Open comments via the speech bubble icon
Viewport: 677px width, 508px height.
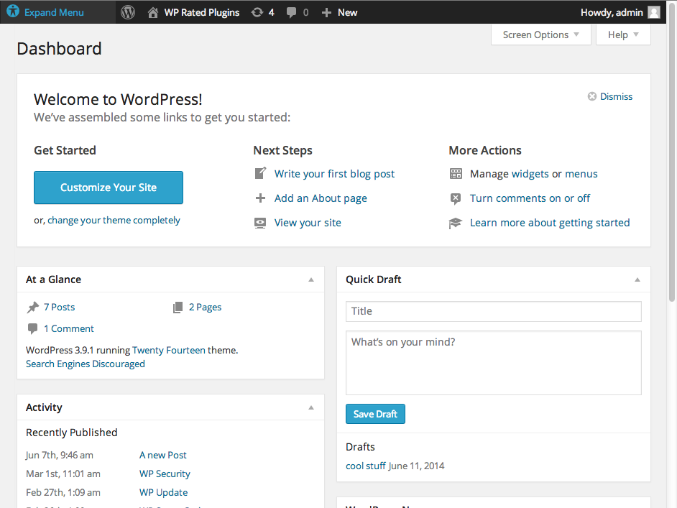[x=292, y=12]
